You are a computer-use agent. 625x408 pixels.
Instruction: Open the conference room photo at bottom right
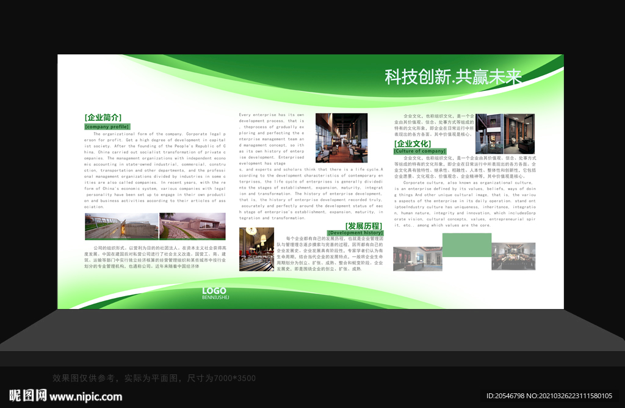[x=513, y=256]
